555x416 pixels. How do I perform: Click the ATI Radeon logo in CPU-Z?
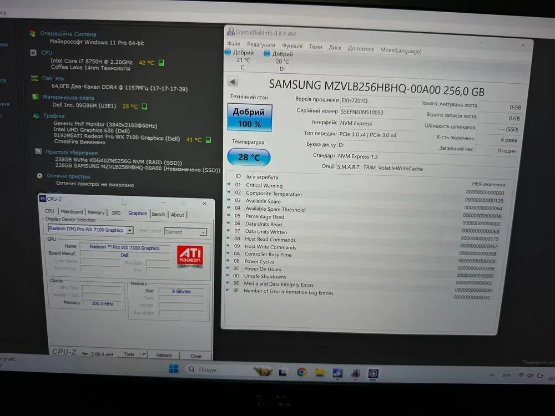tap(190, 256)
